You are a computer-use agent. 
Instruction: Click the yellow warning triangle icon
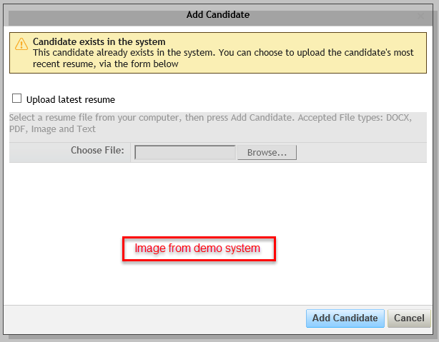(21, 44)
